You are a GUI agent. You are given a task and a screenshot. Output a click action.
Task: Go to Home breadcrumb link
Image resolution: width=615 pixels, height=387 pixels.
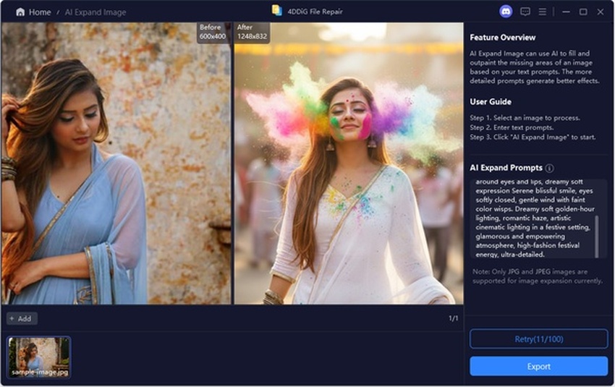click(40, 12)
